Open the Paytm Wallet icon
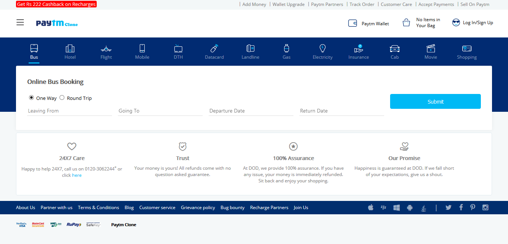 point(353,23)
